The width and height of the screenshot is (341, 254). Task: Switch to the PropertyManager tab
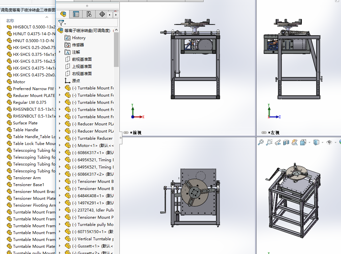click(76, 14)
